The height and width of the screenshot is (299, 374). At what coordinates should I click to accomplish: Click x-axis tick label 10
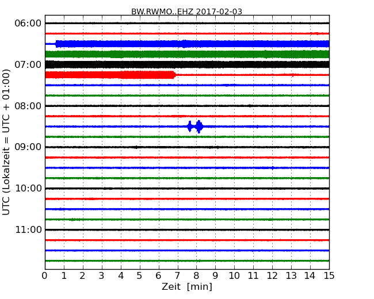[234, 275]
